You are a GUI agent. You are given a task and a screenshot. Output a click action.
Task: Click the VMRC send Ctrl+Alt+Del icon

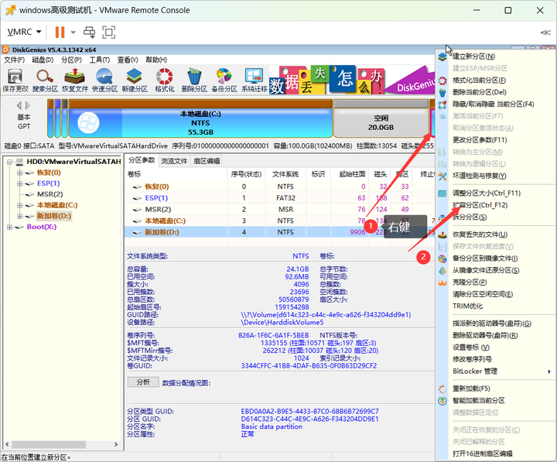90,32
